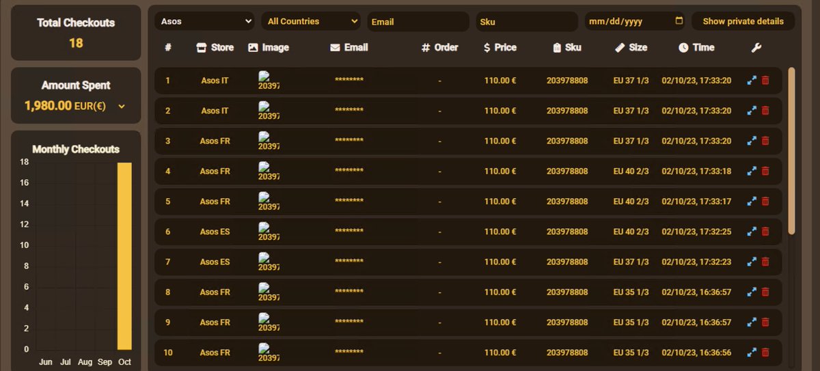Screen dimensions: 820x371
Task: Open the Asos store dropdown
Action: tap(204, 21)
